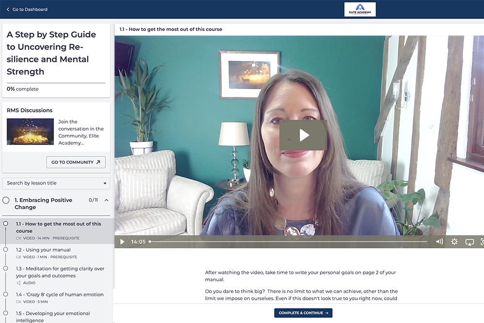Image resolution: width=484 pixels, height=323 pixels.
Task: Click the AirPlay cast icon
Action: tap(469, 242)
